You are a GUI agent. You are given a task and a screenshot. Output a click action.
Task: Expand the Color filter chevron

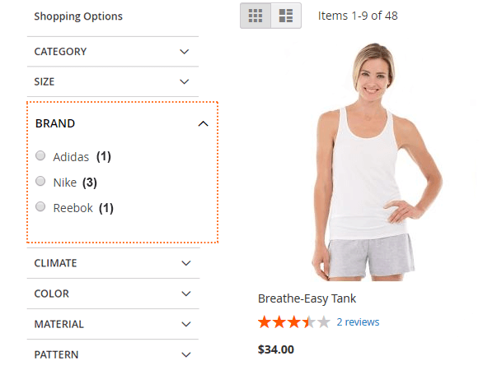186,294
